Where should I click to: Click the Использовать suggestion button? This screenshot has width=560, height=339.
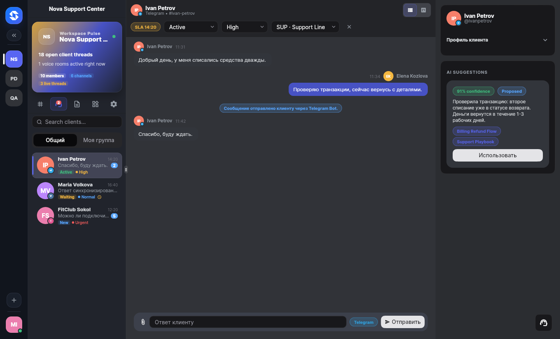pyautogui.click(x=497, y=155)
